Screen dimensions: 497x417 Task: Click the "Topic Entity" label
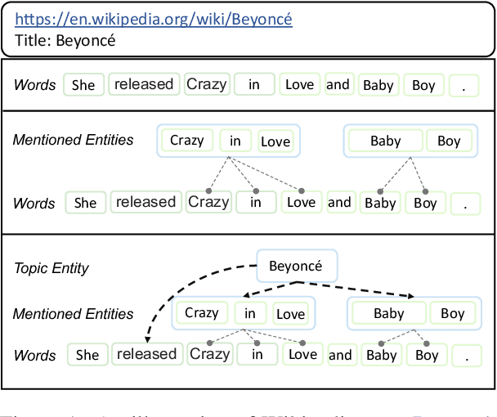click(x=51, y=267)
